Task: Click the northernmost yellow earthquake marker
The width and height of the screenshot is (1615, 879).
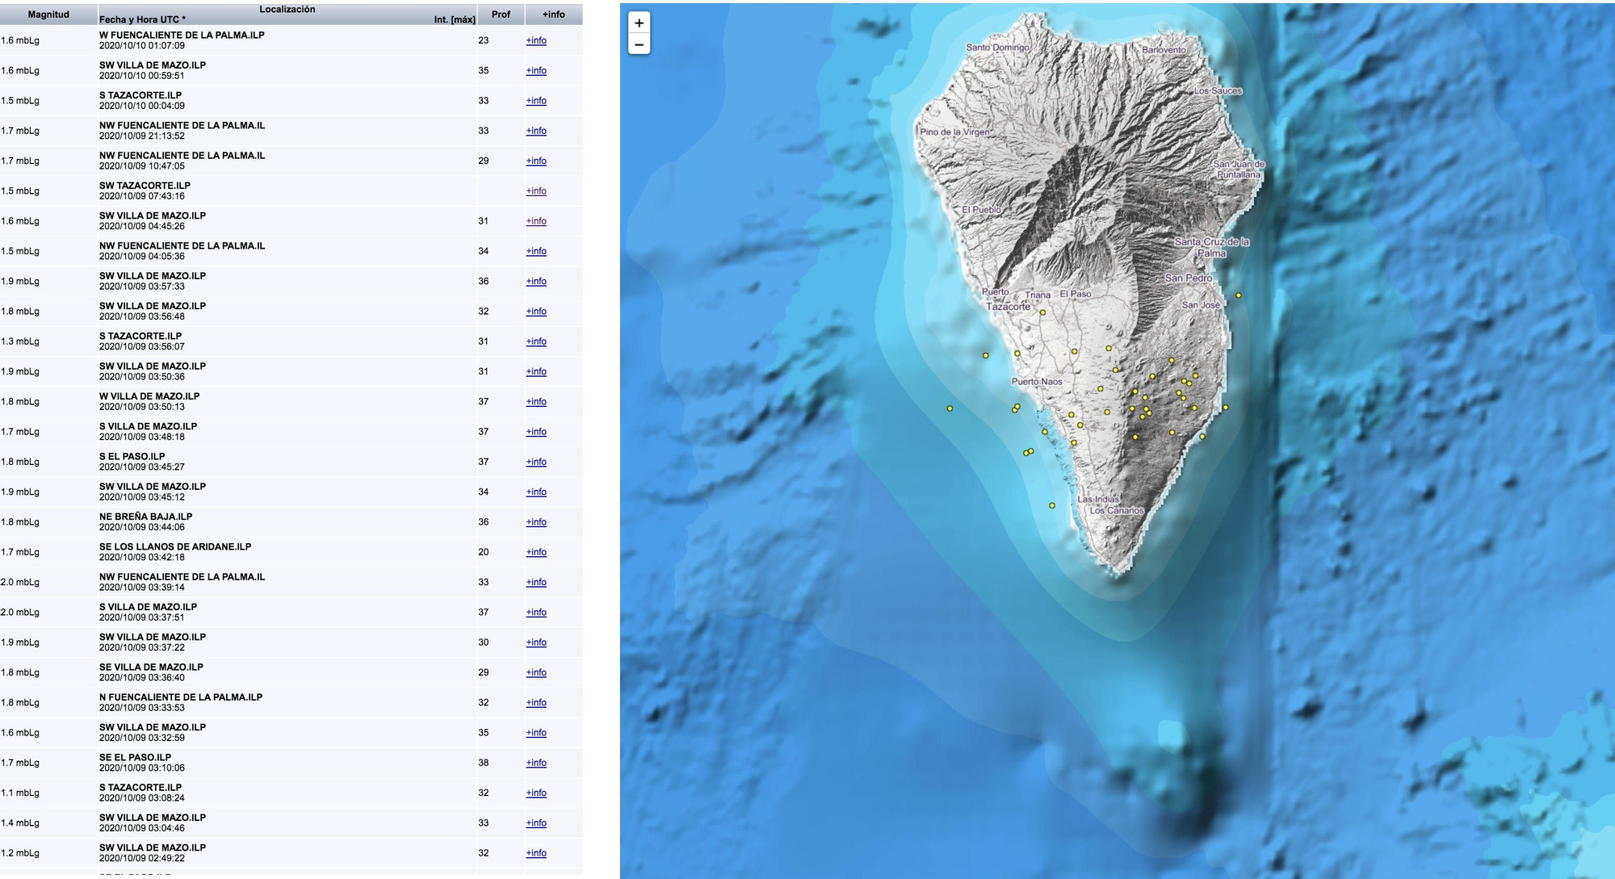Action: pyautogui.click(x=1240, y=295)
